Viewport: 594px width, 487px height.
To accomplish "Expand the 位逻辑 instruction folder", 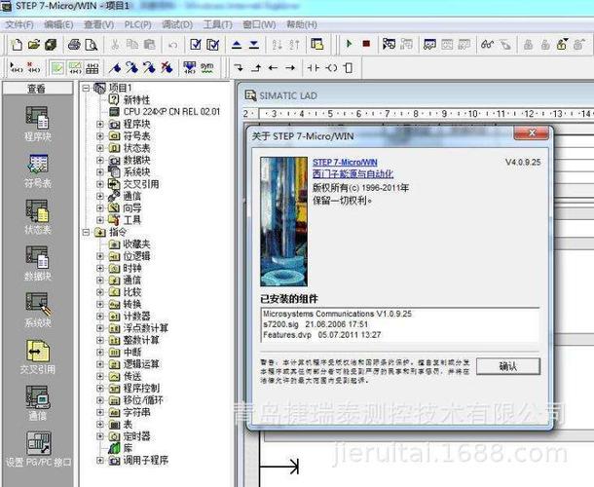I will pyautogui.click(x=100, y=256).
